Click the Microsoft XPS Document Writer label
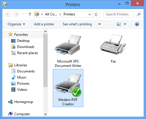The height and width of the screenshot is (119, 146). pyautogui.click(x=68, y=63)
